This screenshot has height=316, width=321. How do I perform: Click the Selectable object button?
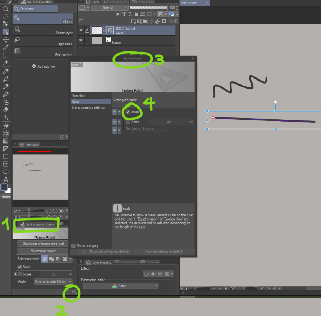pos(42,251)
